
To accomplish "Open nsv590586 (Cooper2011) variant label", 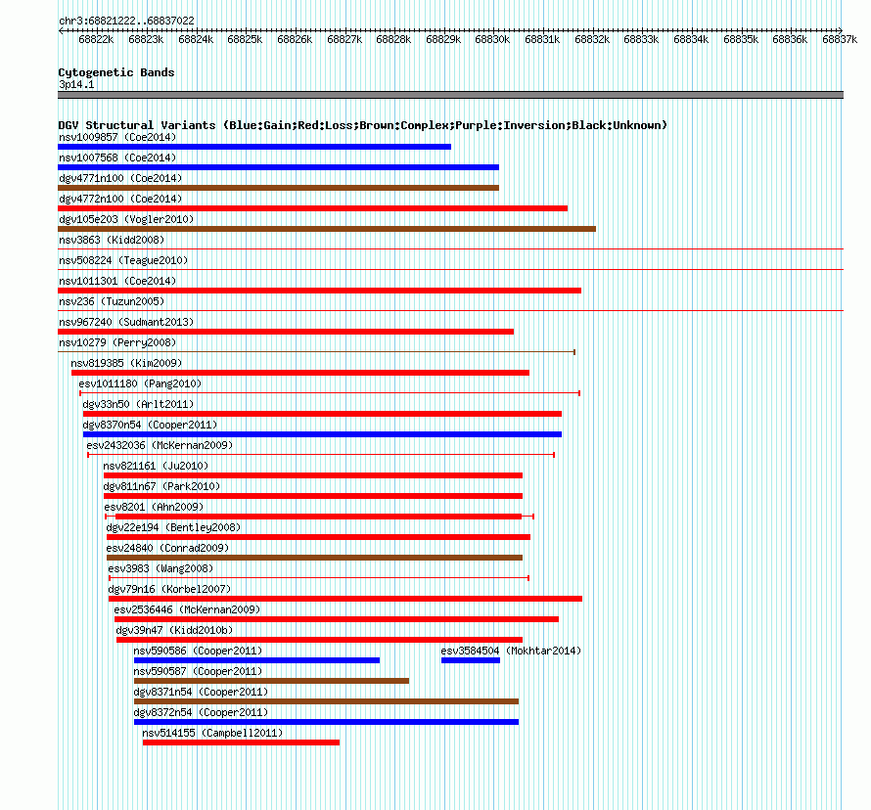I will tap(198, 651).
